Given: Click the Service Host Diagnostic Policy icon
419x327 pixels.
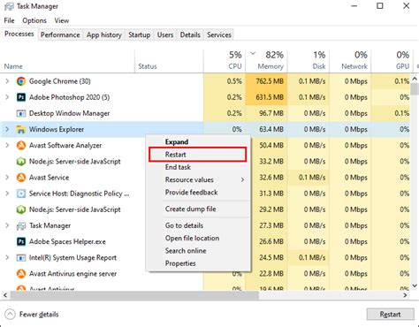Looking at the screenshot, I should coord(21,194).
